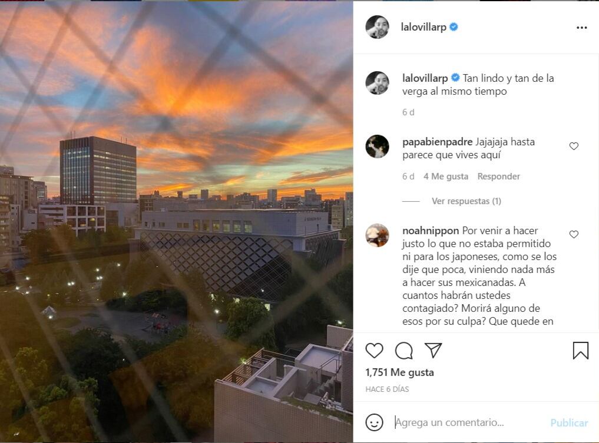Share post via paper plane icon

[x=433, y=350]
